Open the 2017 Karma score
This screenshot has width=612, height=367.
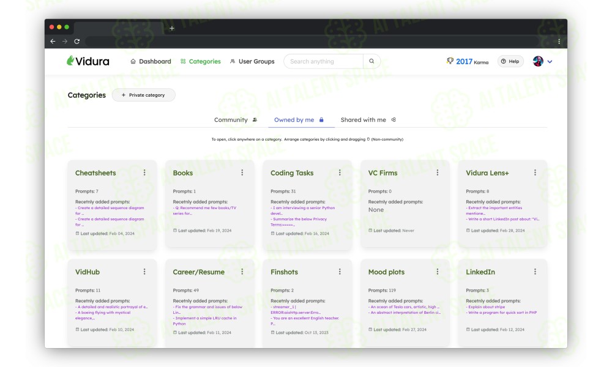[472, 62]
